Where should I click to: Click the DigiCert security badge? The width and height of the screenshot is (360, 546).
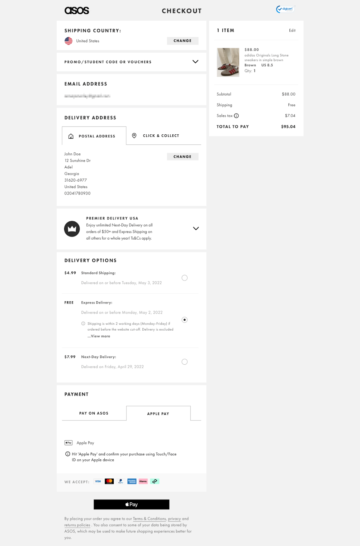click(x=285, y=9)
